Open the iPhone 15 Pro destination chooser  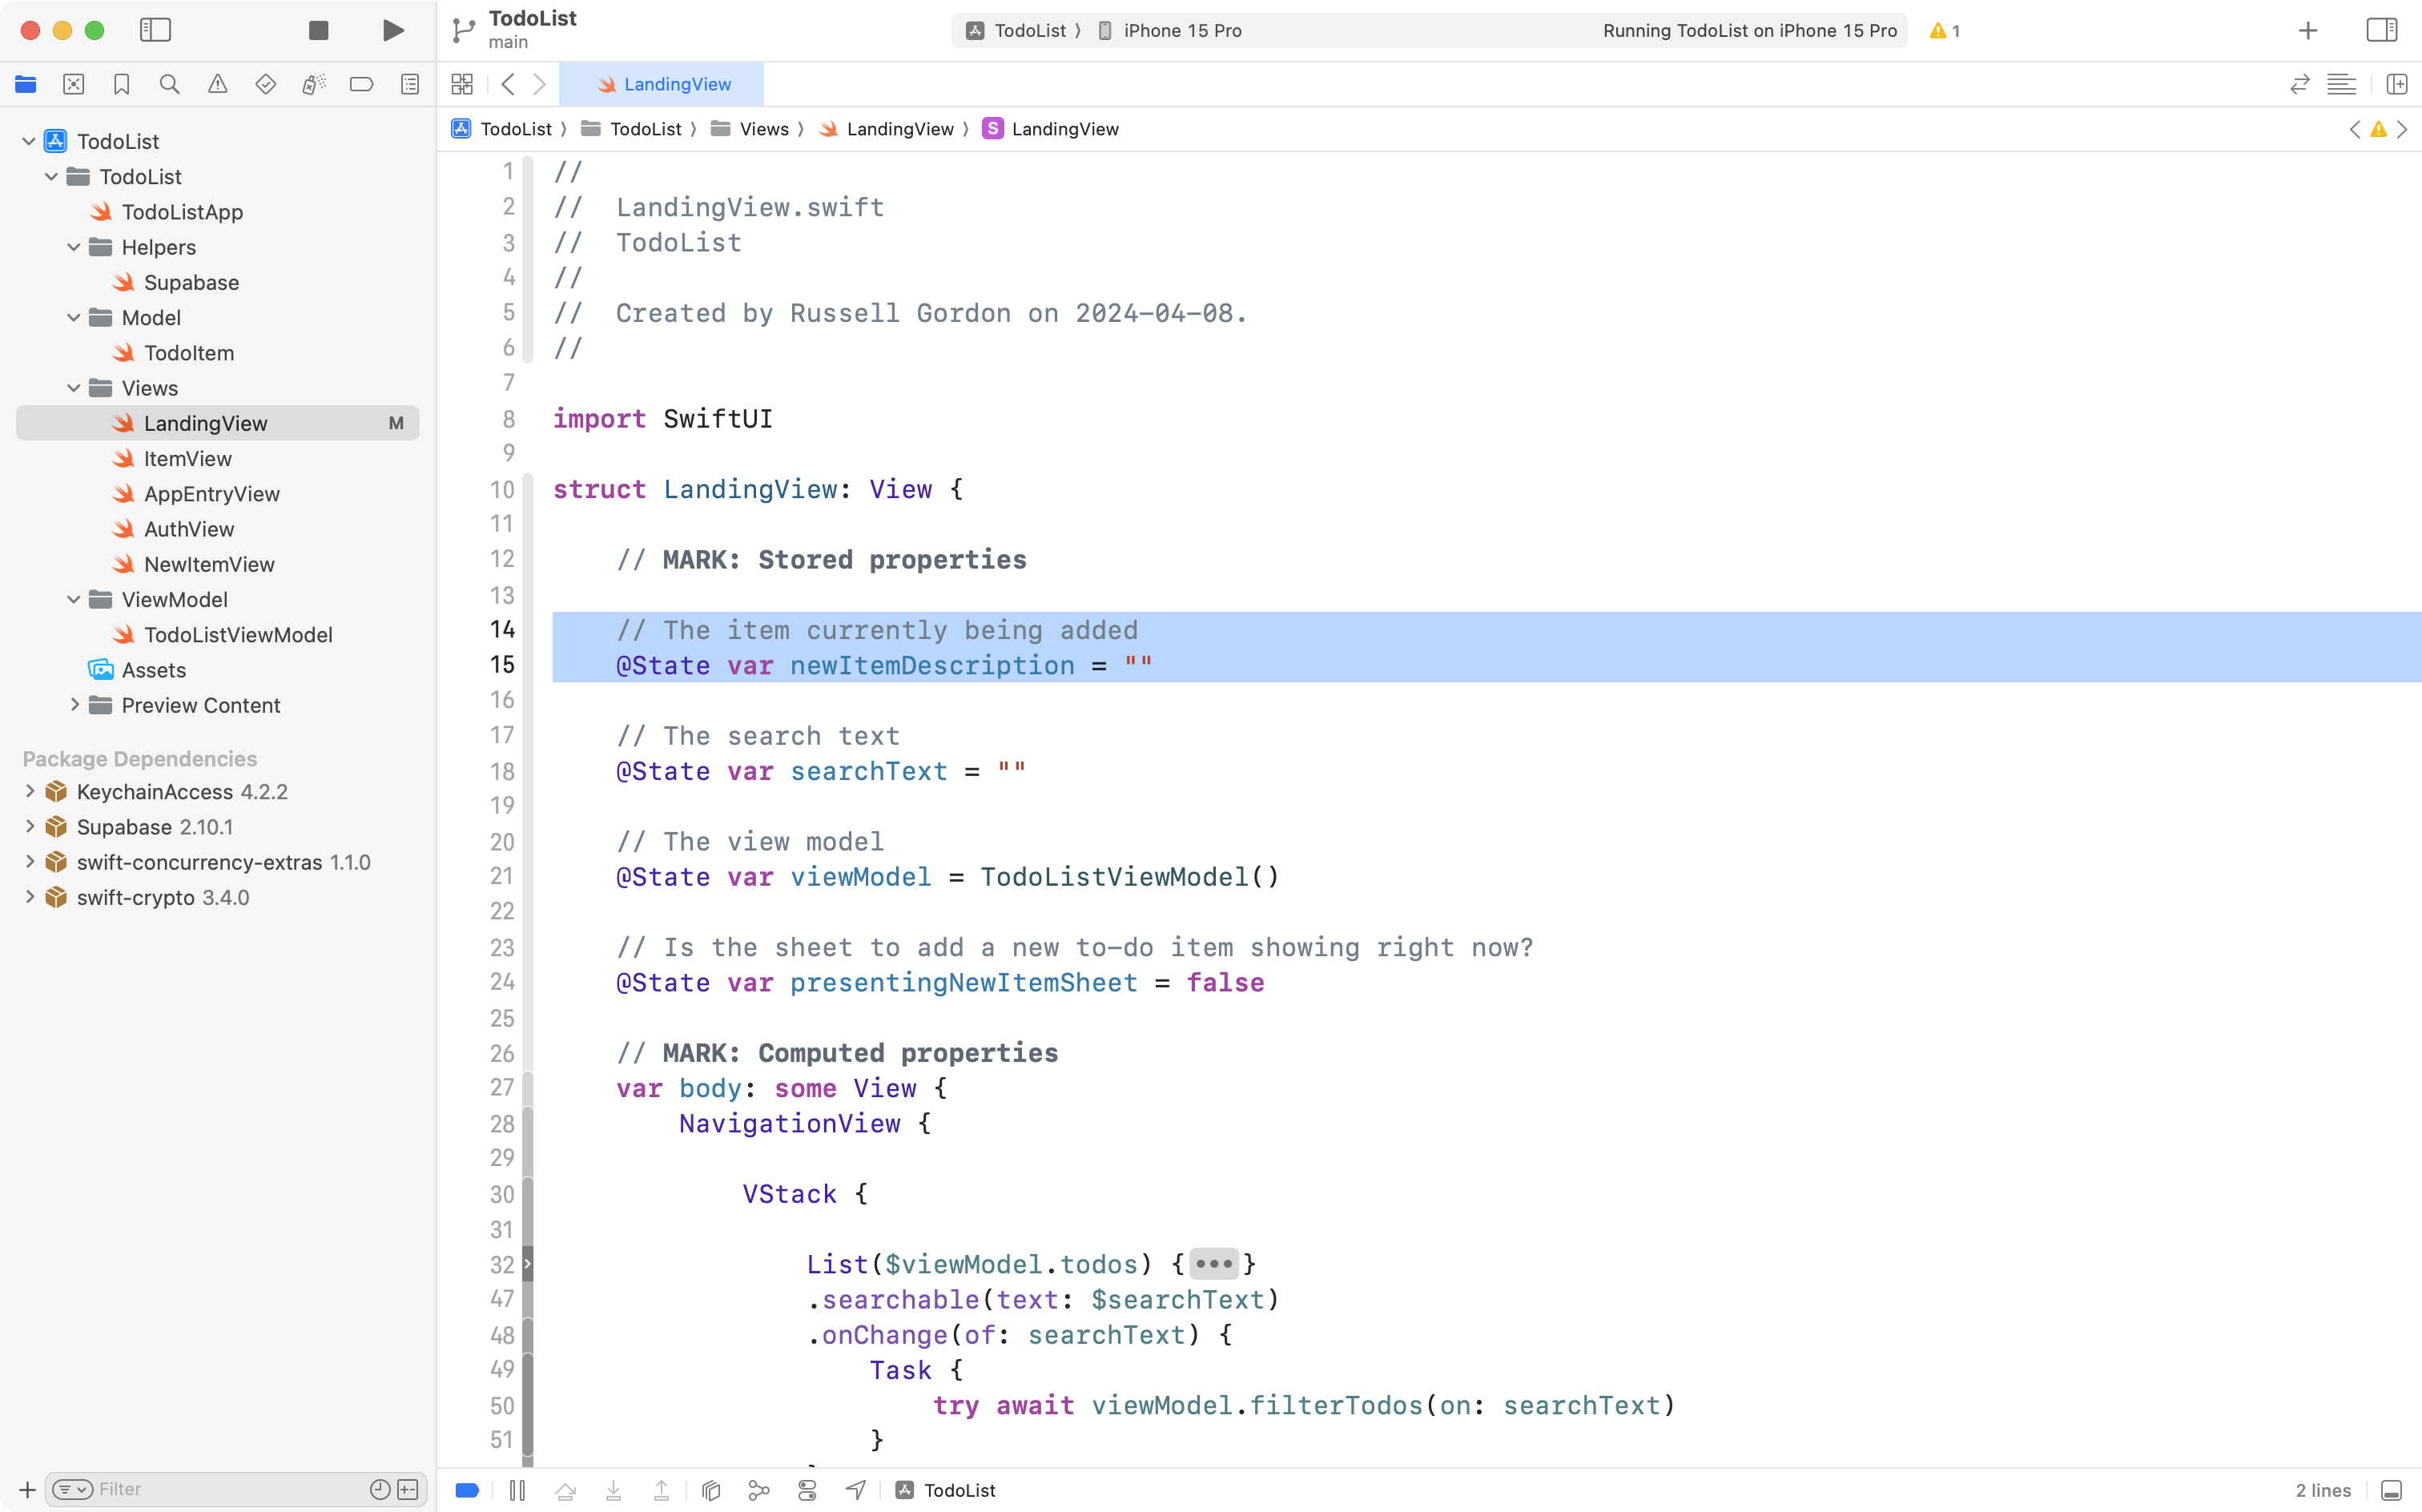point(1181,30)
